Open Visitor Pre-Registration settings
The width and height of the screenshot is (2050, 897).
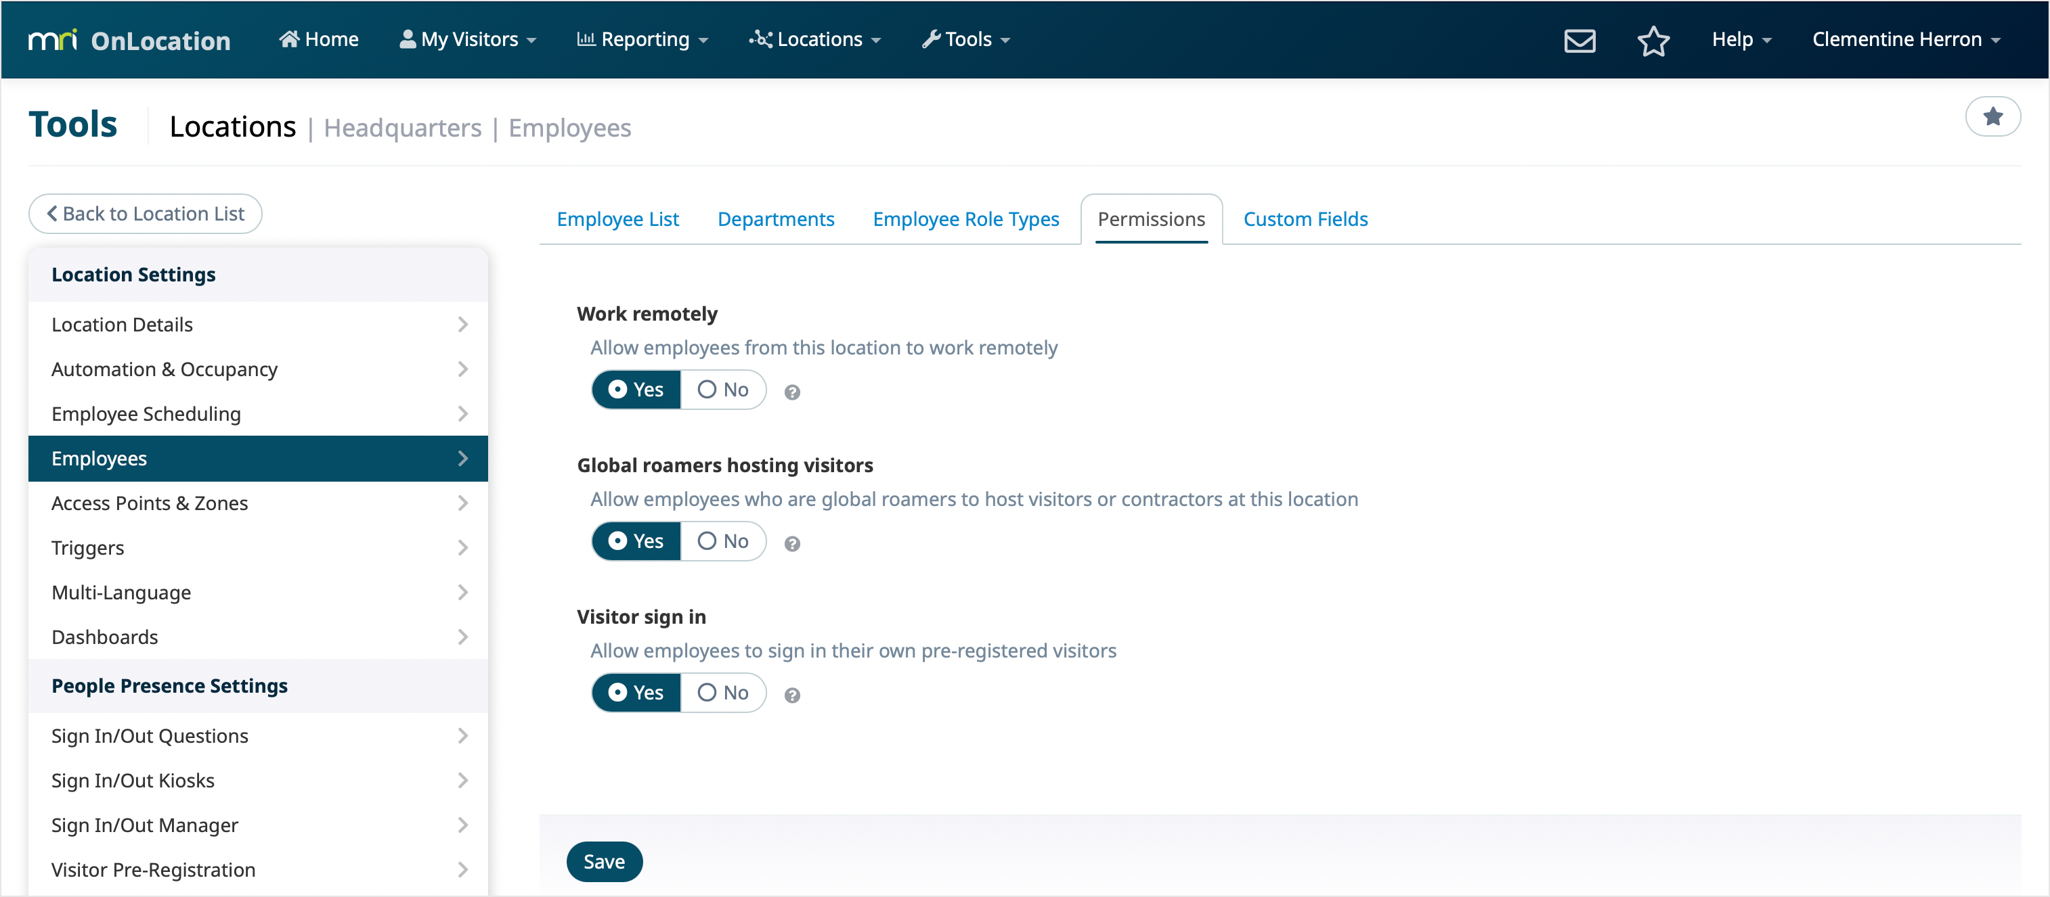(x=258, y=869)
